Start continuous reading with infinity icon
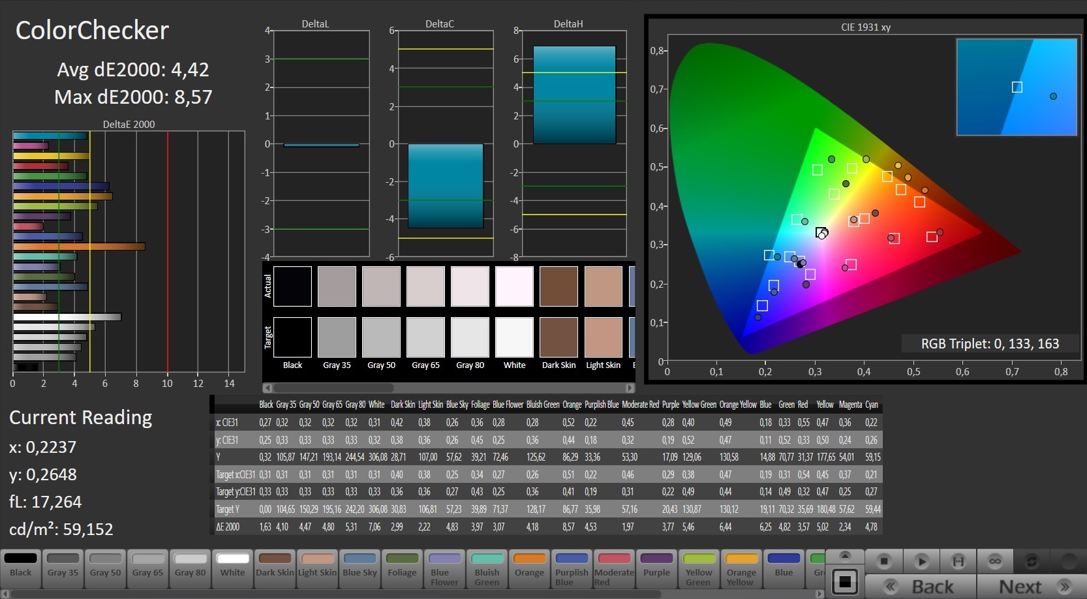Viewport: 1087px width, 599px height. (994, 561)
